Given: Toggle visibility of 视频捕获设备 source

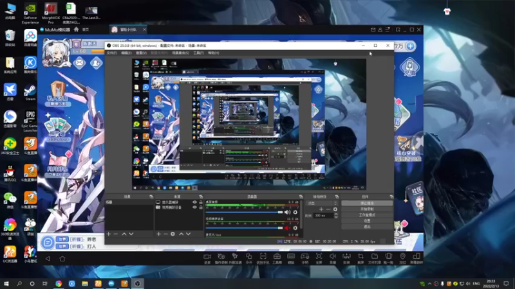Looking at the screenshot, I should (x=194, y=207).
